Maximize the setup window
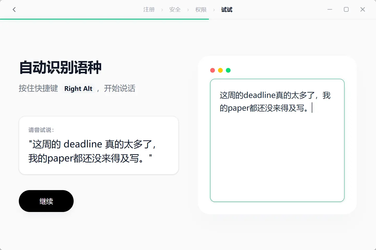376x250 pixels. (x=346, y=10)
